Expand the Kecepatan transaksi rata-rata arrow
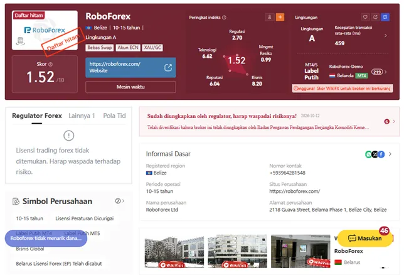Screen dimensions: 404x275 pos(385,36)
